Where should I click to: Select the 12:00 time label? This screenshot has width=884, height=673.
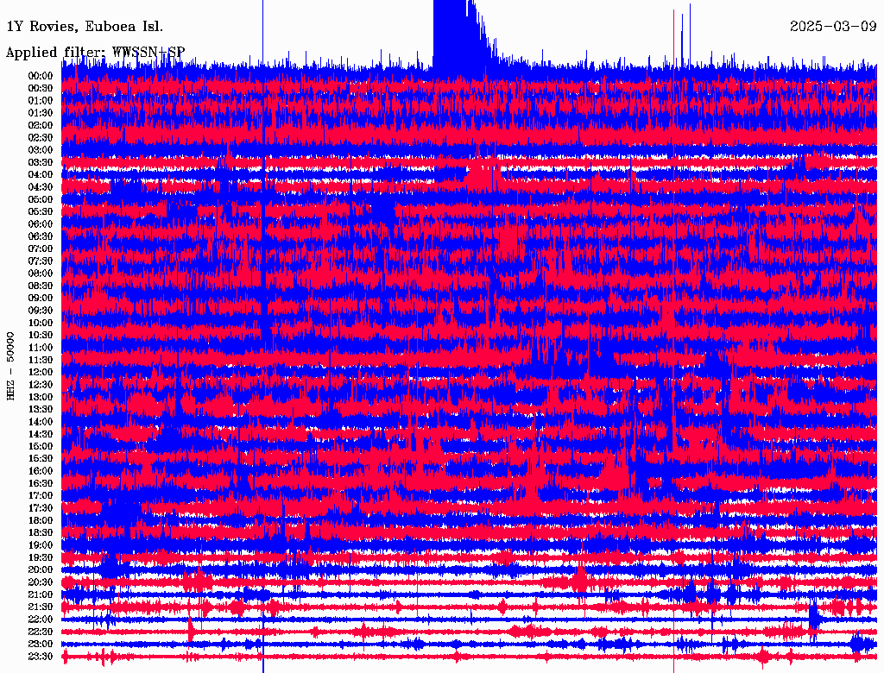pyautogui.click(x=40, y=373)
